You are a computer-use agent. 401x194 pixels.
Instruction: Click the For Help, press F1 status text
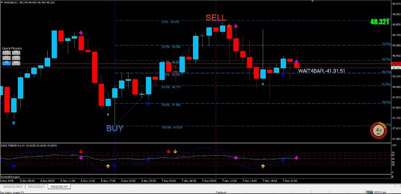pos(12,192)
